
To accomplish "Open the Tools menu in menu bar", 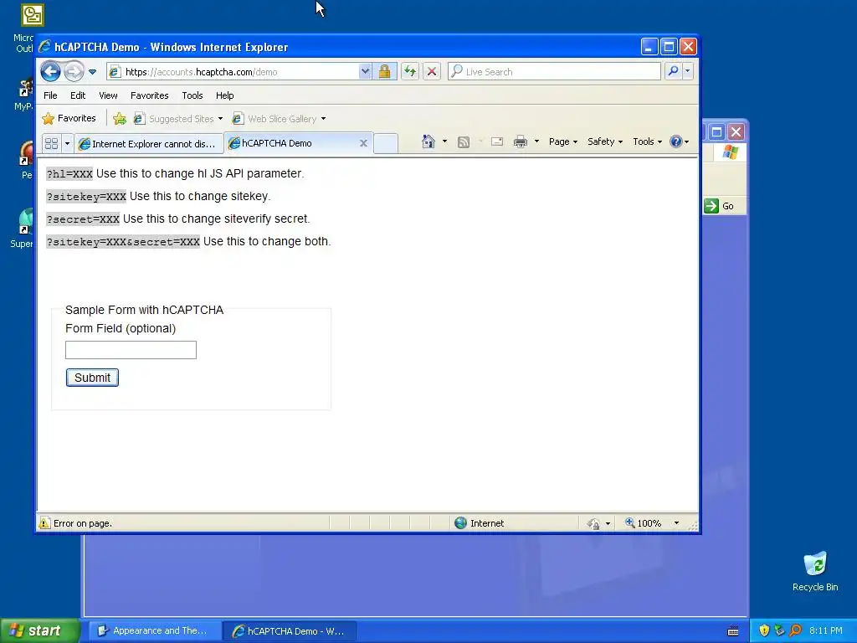I will coord(192,95).
